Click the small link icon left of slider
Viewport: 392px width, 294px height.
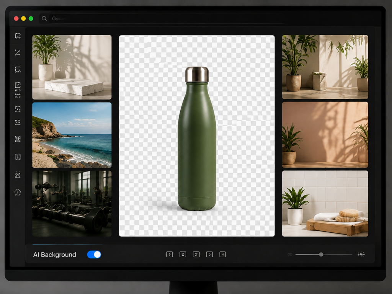point(290,255)
